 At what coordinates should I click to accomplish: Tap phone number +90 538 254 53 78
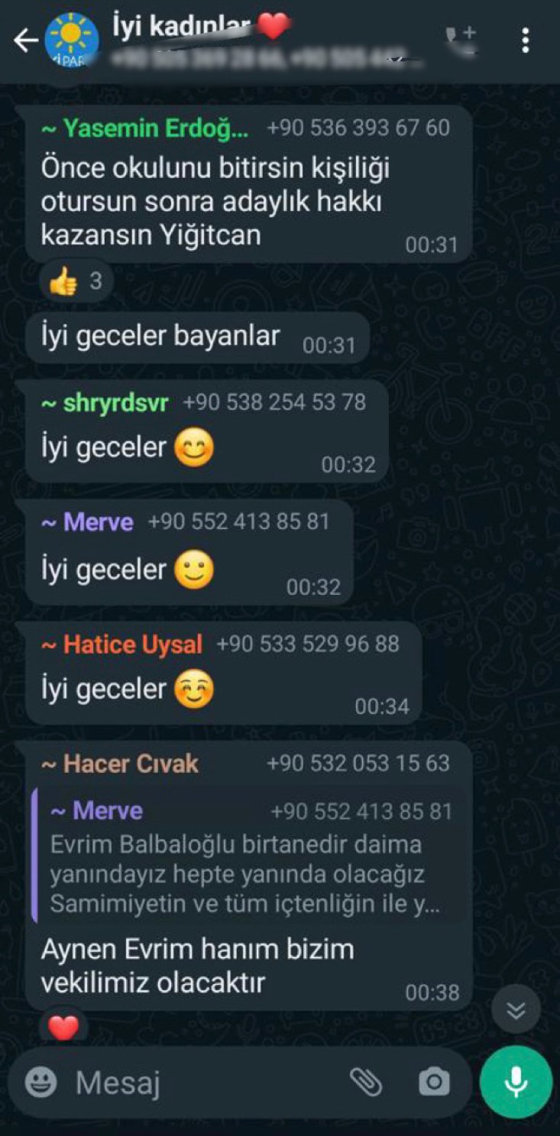pyautogui.click(x=274, y=402)
